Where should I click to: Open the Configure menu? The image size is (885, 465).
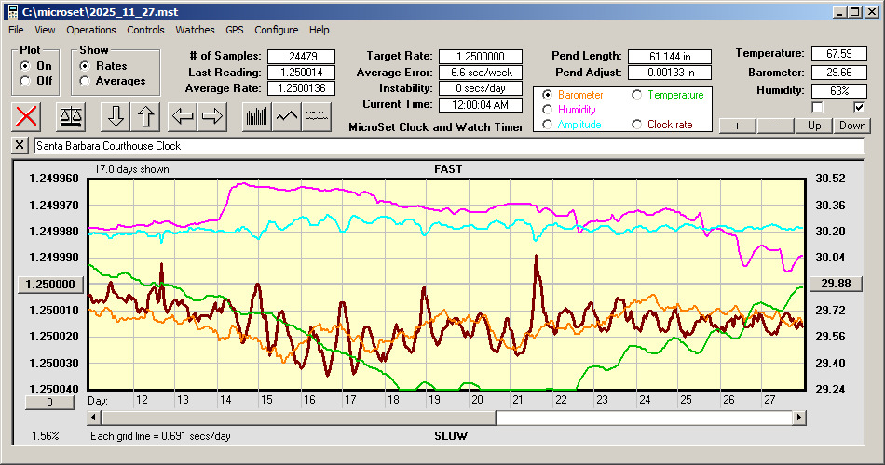pyautogui.click(x=277, y=30)
